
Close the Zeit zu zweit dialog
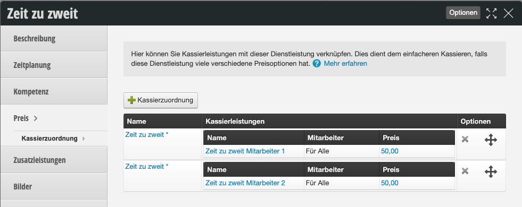tap(508, 13)
